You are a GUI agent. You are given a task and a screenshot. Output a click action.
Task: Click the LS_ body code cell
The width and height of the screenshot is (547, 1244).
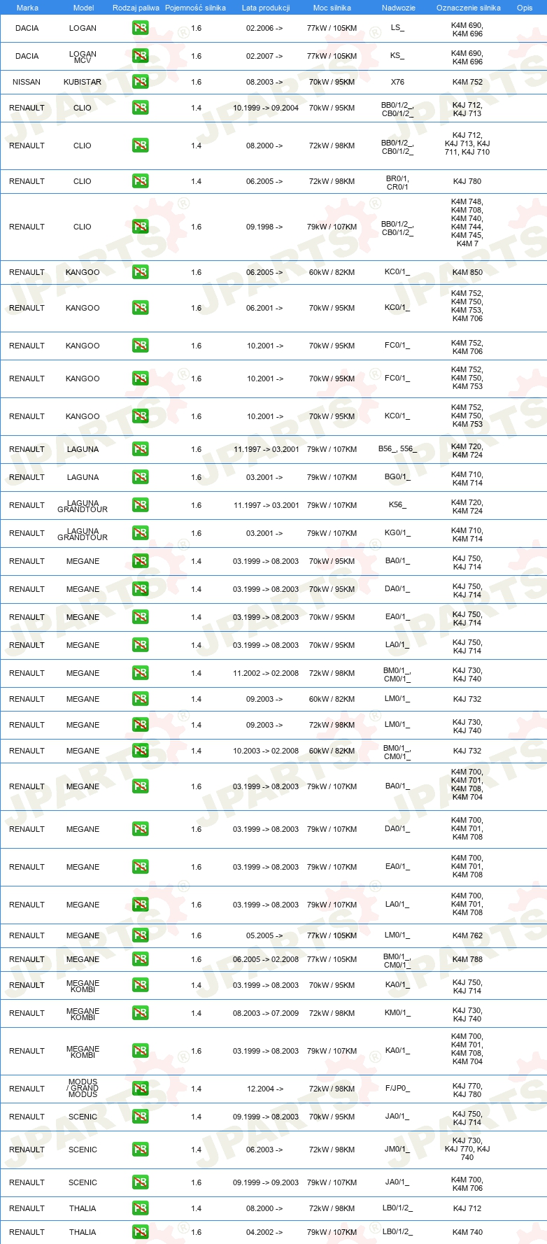coord(397,28)
